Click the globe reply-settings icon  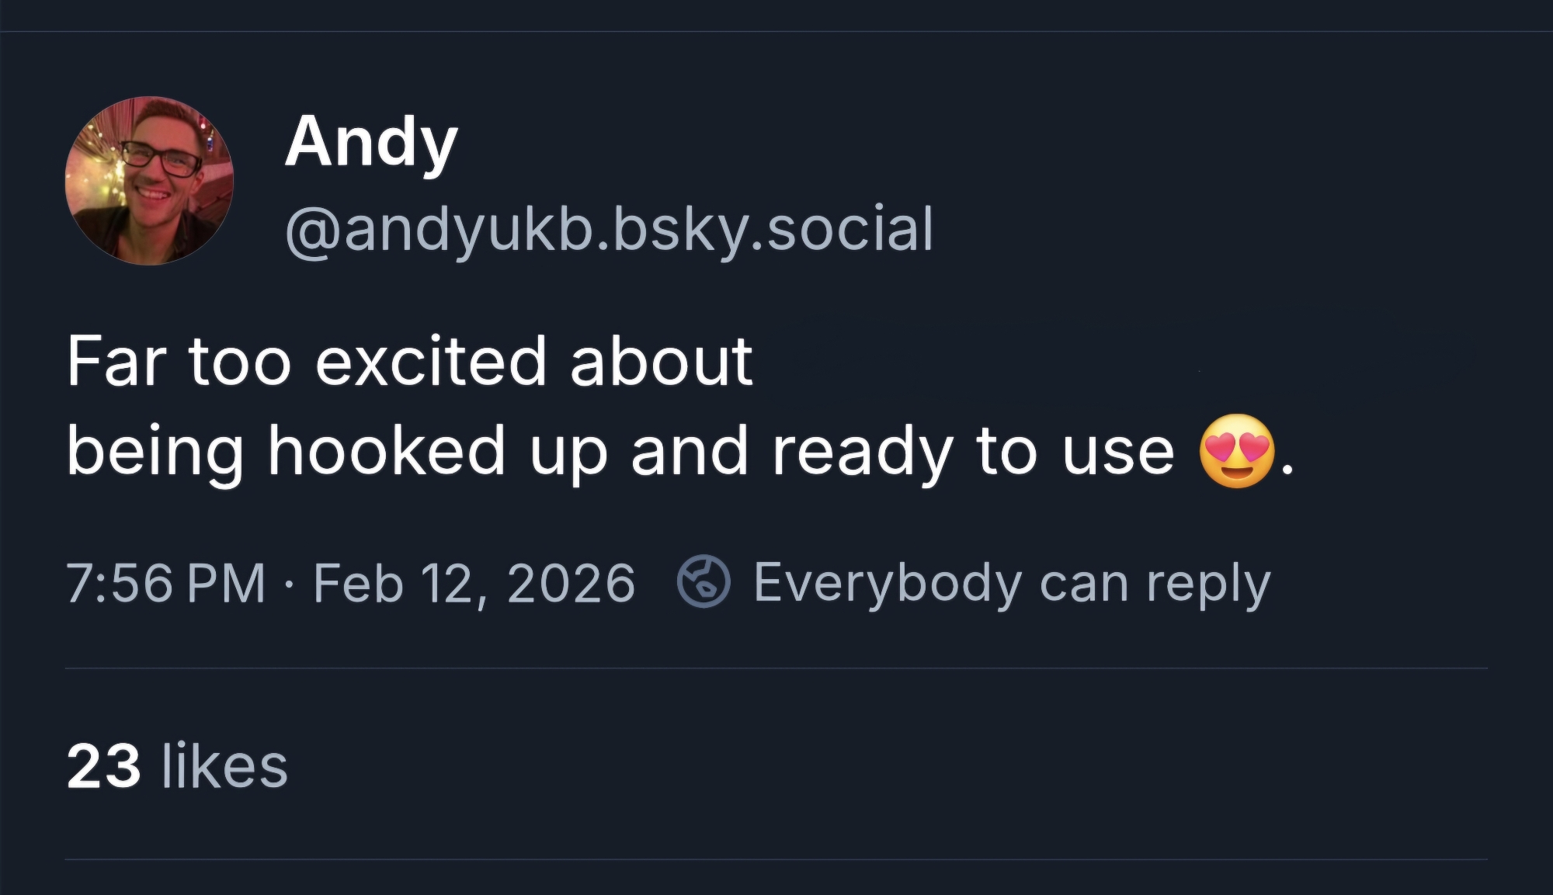pos(704,584)
